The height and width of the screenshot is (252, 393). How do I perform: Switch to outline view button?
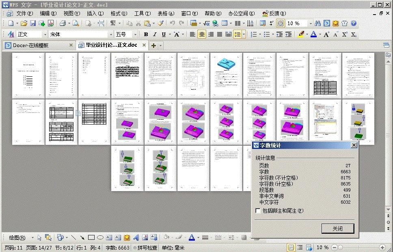coord(300,248)
